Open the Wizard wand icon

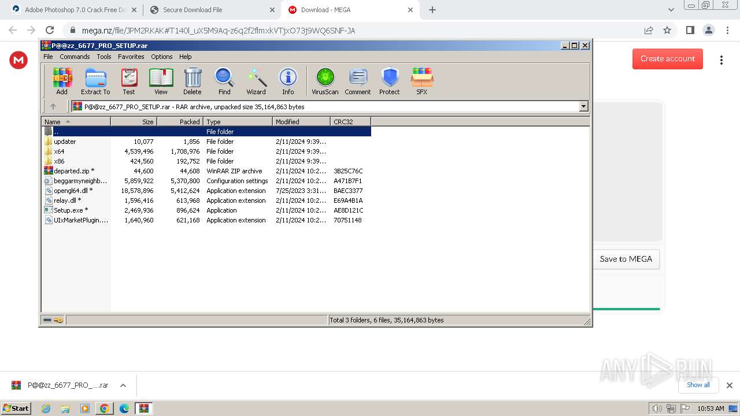click(x=256, y=81)
